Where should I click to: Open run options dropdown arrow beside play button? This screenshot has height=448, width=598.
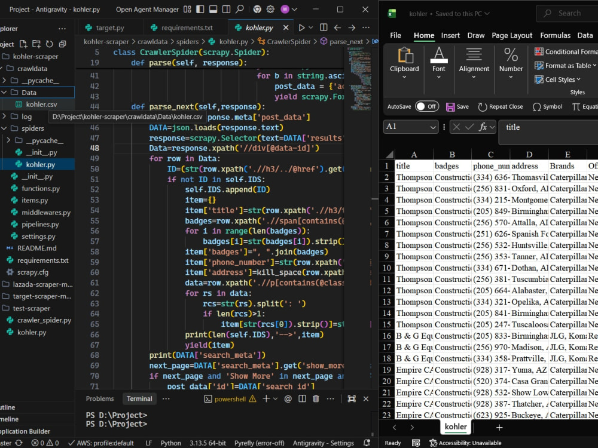[x=311, y=27]
